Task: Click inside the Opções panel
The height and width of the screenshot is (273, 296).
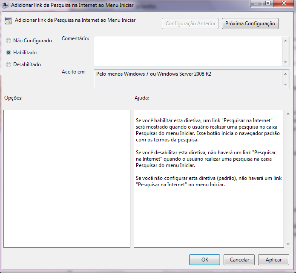Action: click(x=67, y=179)
